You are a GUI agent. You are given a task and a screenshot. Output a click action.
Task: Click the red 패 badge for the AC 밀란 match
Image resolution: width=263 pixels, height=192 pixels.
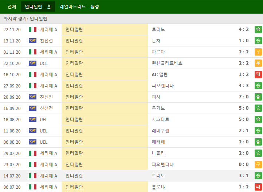[x=258, y=74]
